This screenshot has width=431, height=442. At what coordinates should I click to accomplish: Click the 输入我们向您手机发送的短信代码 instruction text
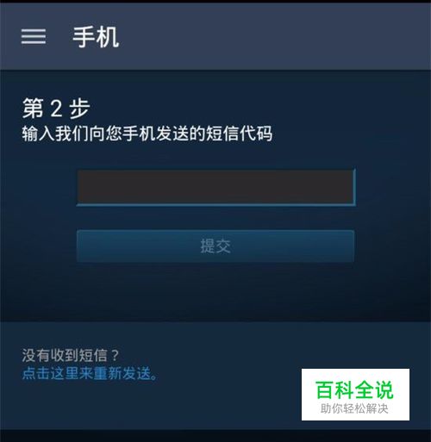[147, 134]
